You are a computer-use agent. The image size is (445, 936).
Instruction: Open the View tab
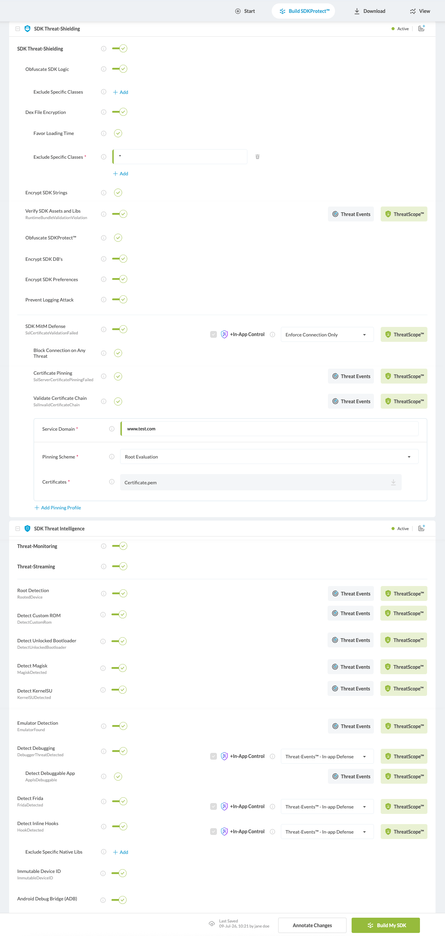click(420, 11)
